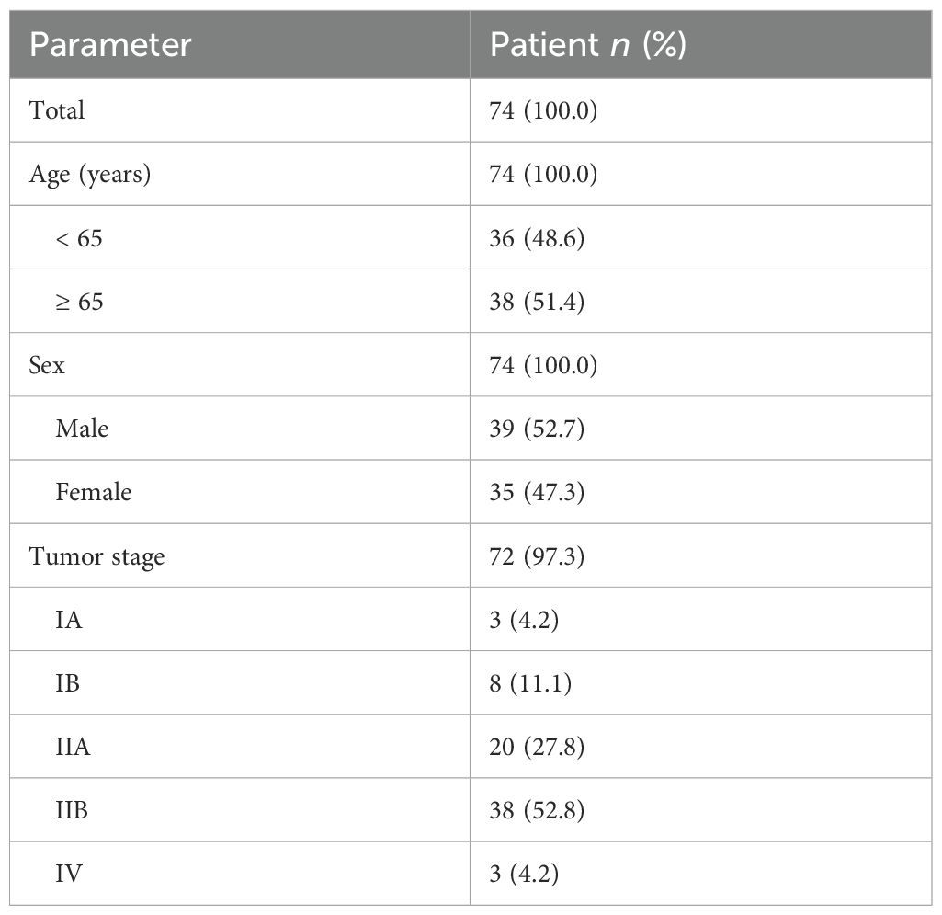Select the IV stage row
Image resolution: width=942 pixels, height=915 pixels.
[68, 874]
